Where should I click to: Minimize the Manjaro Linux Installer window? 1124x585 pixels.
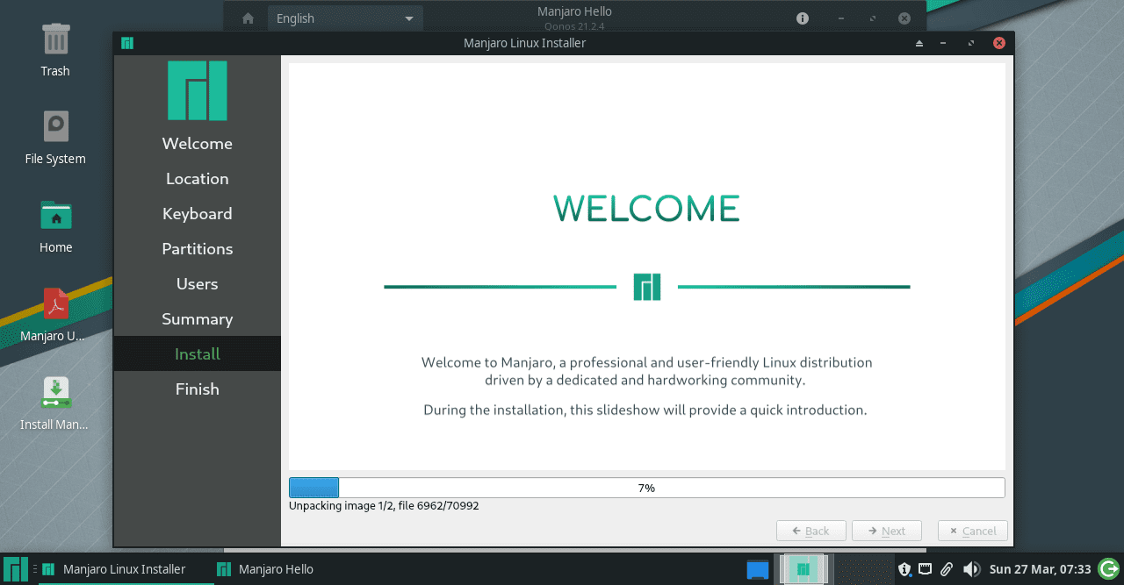(x=943, y=43)
